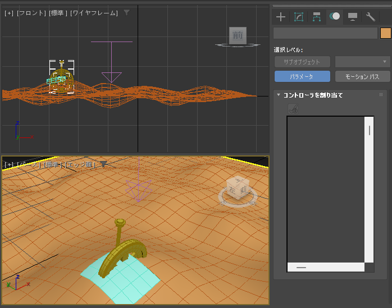
Task: Open the [標準] menu in front viewport
Action: tap(58, 13)
